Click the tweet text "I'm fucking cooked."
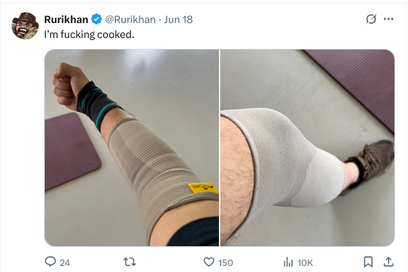This screenshot has width=408, height=272. (89, 35)
